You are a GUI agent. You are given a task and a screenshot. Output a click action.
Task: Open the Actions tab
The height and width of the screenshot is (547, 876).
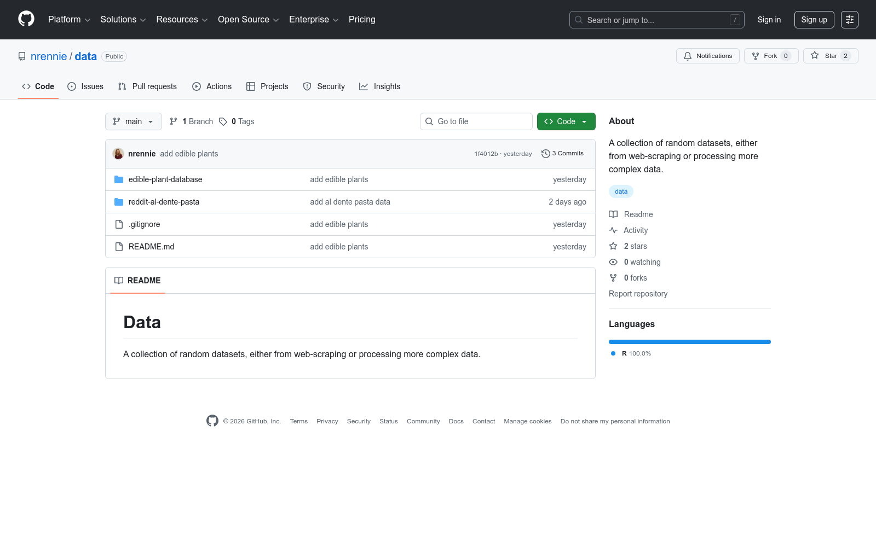pos(212,86)
